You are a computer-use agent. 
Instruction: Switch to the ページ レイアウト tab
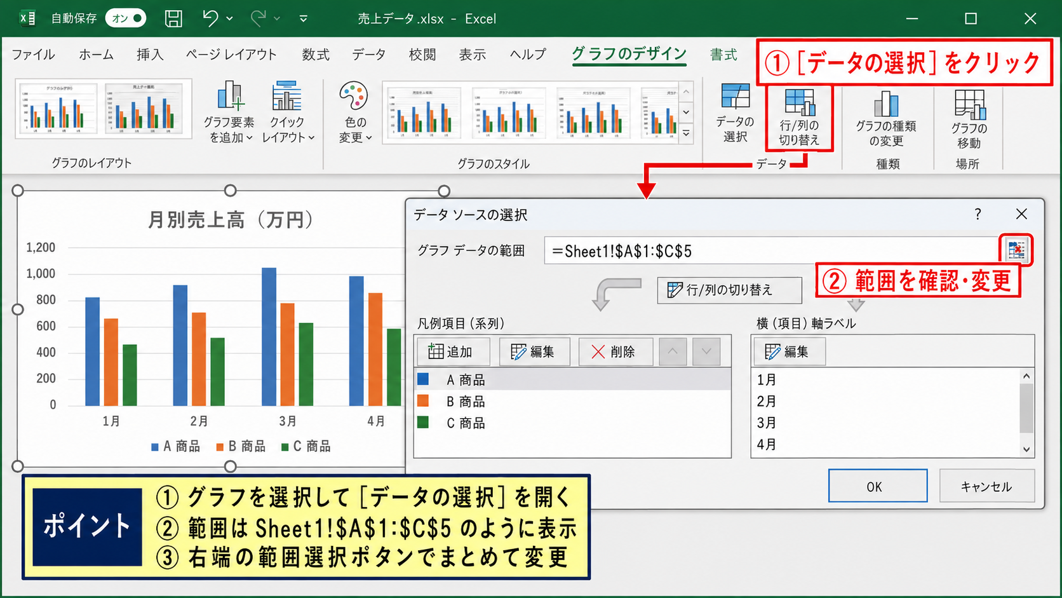point(231,55)
